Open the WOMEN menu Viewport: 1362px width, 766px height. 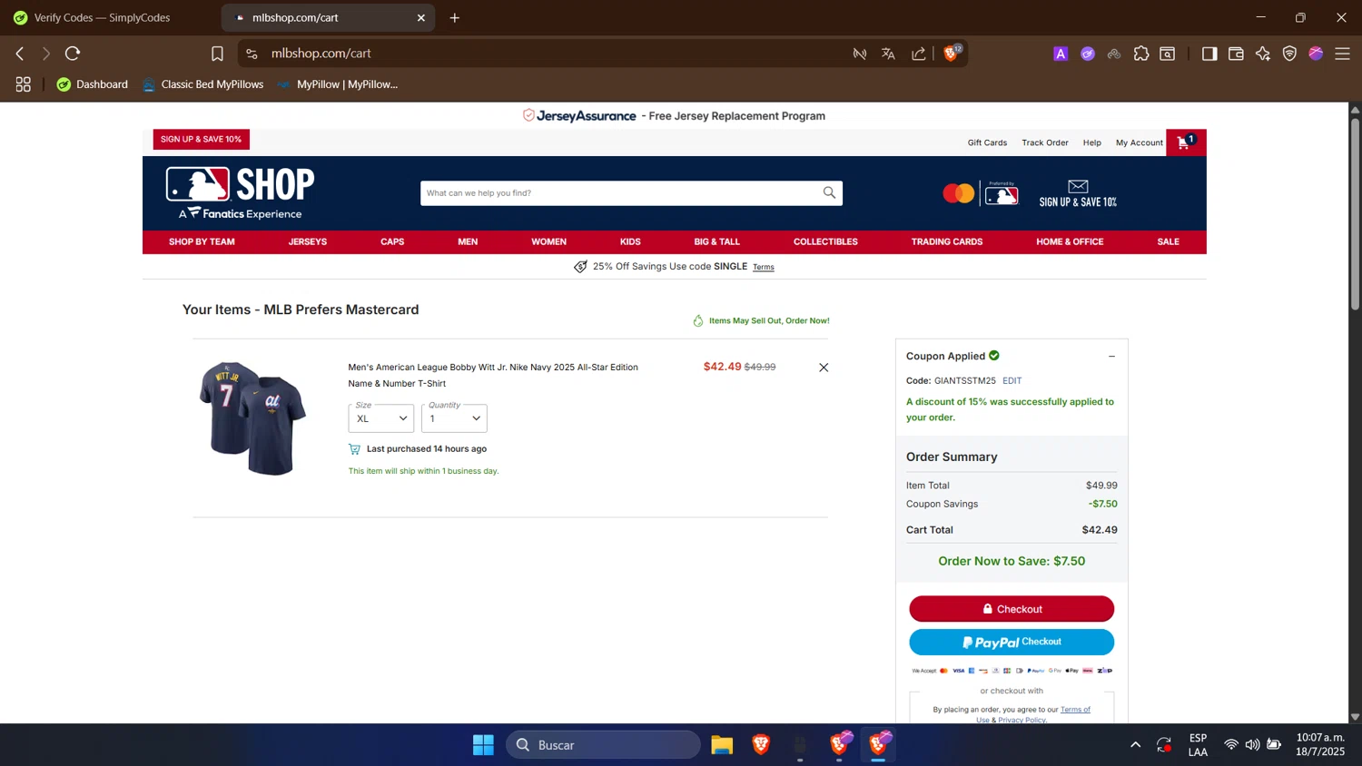pos(548,242)
